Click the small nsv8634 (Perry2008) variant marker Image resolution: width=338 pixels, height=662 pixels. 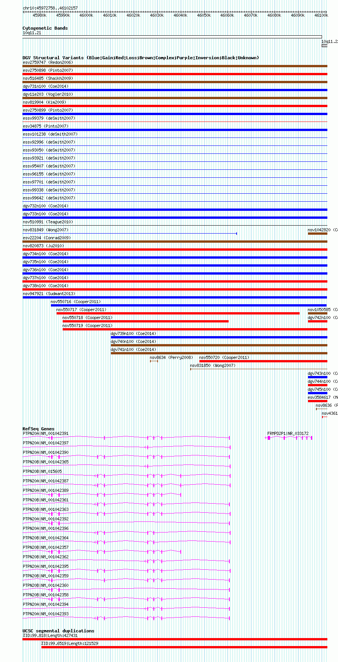(x=154, y=361)
